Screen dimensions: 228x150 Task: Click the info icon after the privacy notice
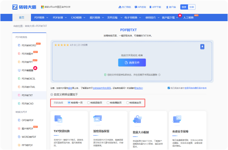pos(159,75)
